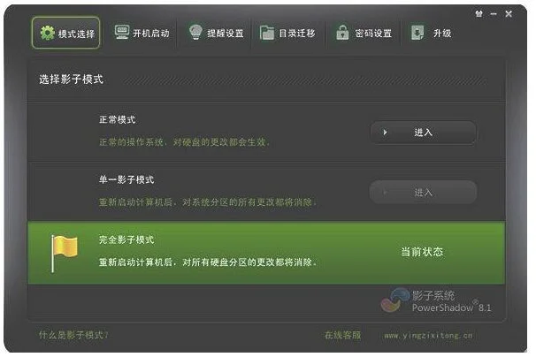Click the monitor icon for 开机启动
The image size is (536, 357).
[122, 33]
